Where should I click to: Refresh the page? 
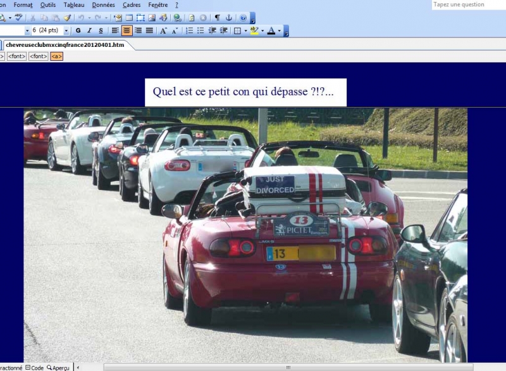pos(192,18)
